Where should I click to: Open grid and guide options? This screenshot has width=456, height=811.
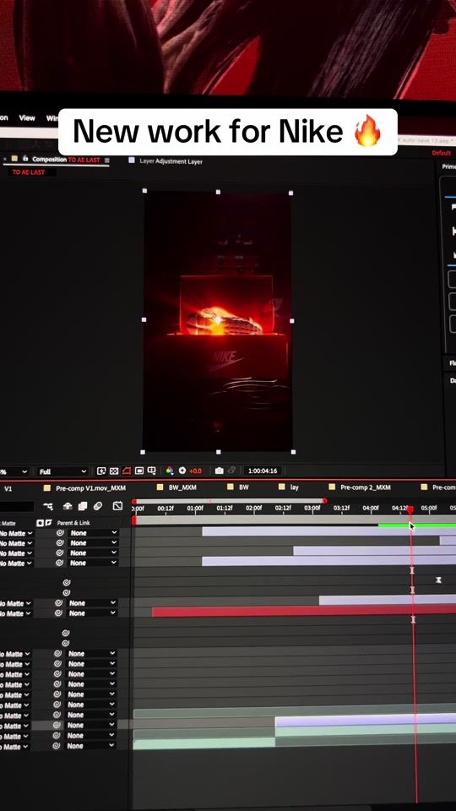151,471
